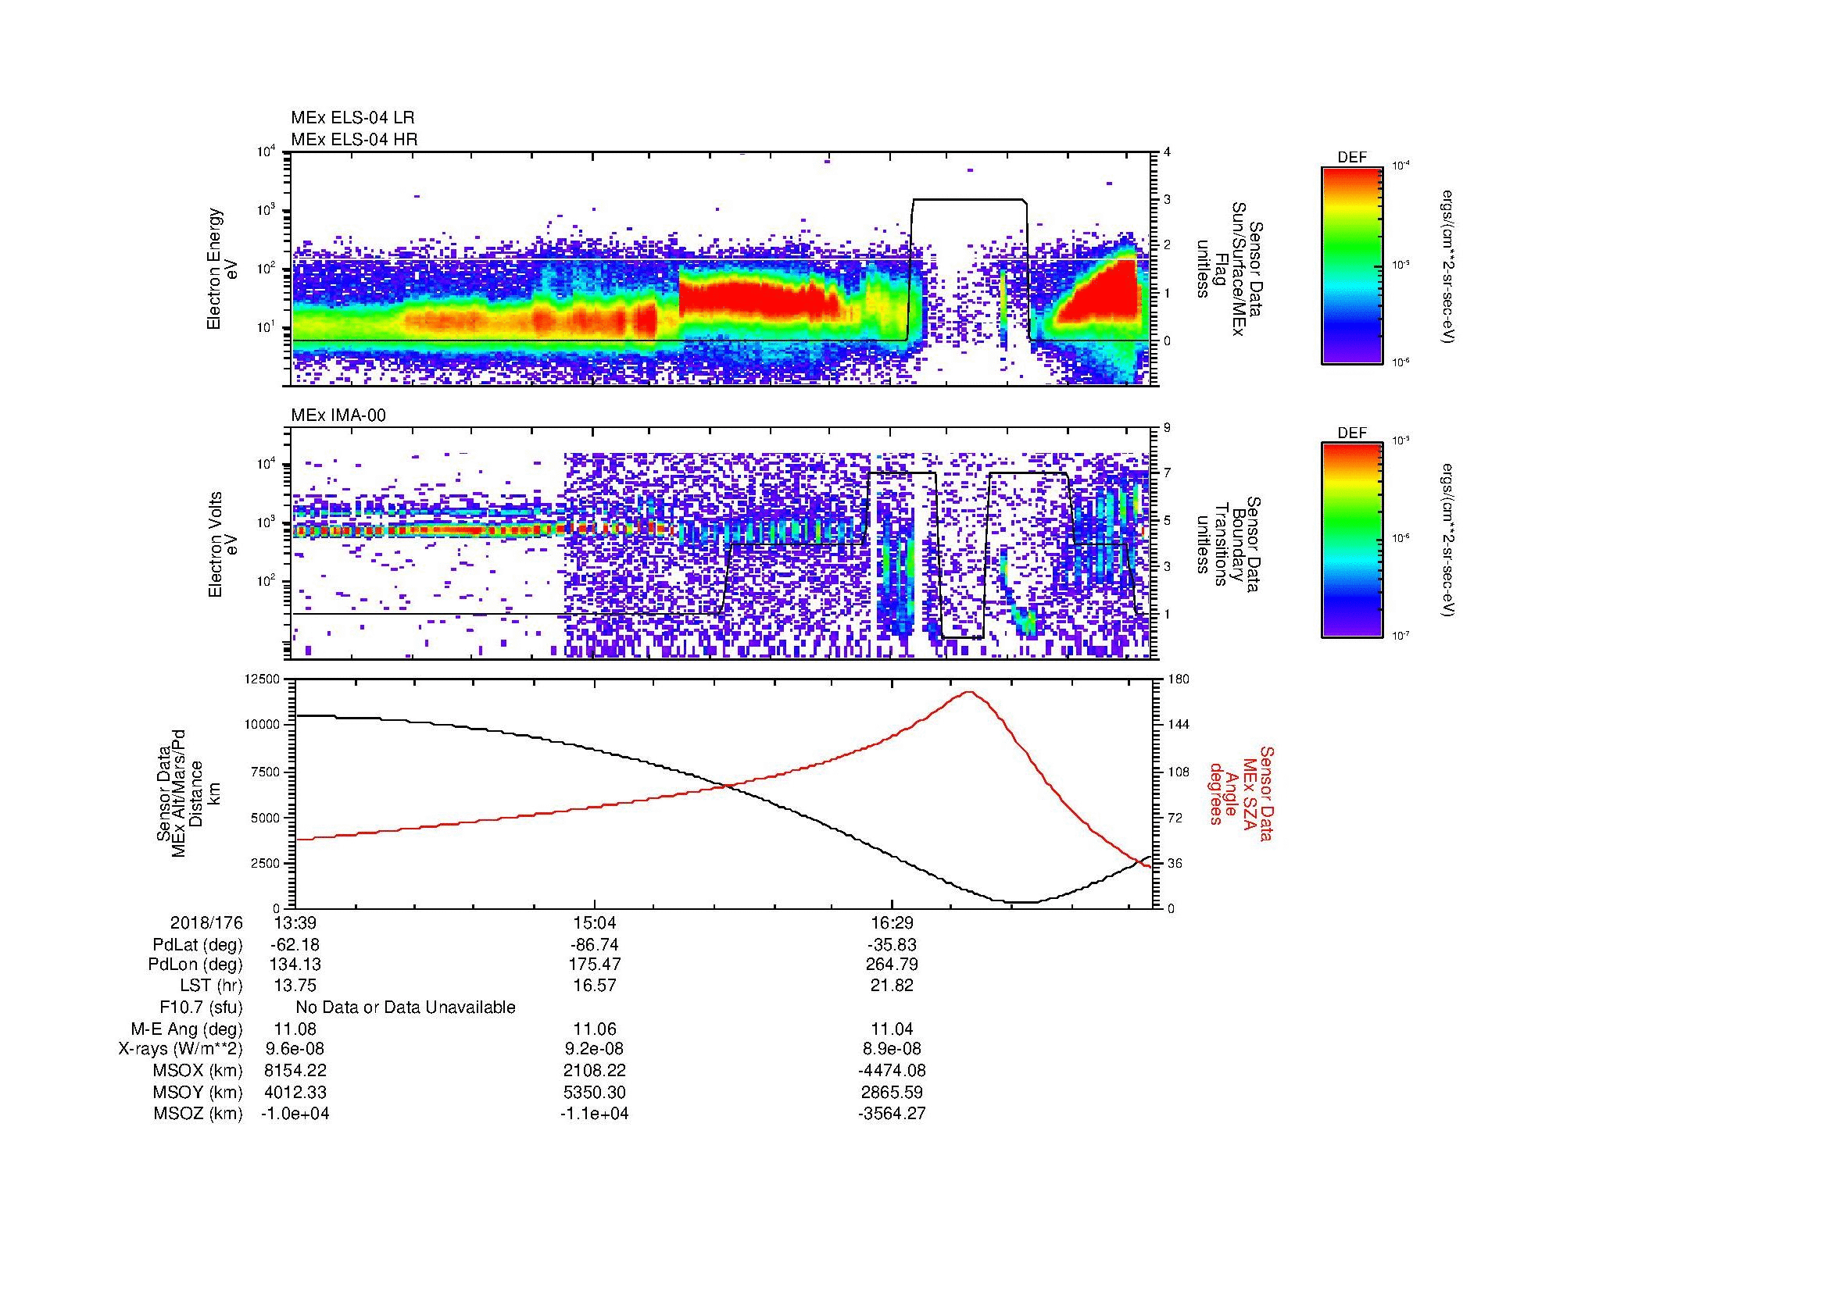The width and height of the screenshot is (1828, 1291).
Task: Click the MSOY value '4012.33'
Action: (x=295, y=1093)
